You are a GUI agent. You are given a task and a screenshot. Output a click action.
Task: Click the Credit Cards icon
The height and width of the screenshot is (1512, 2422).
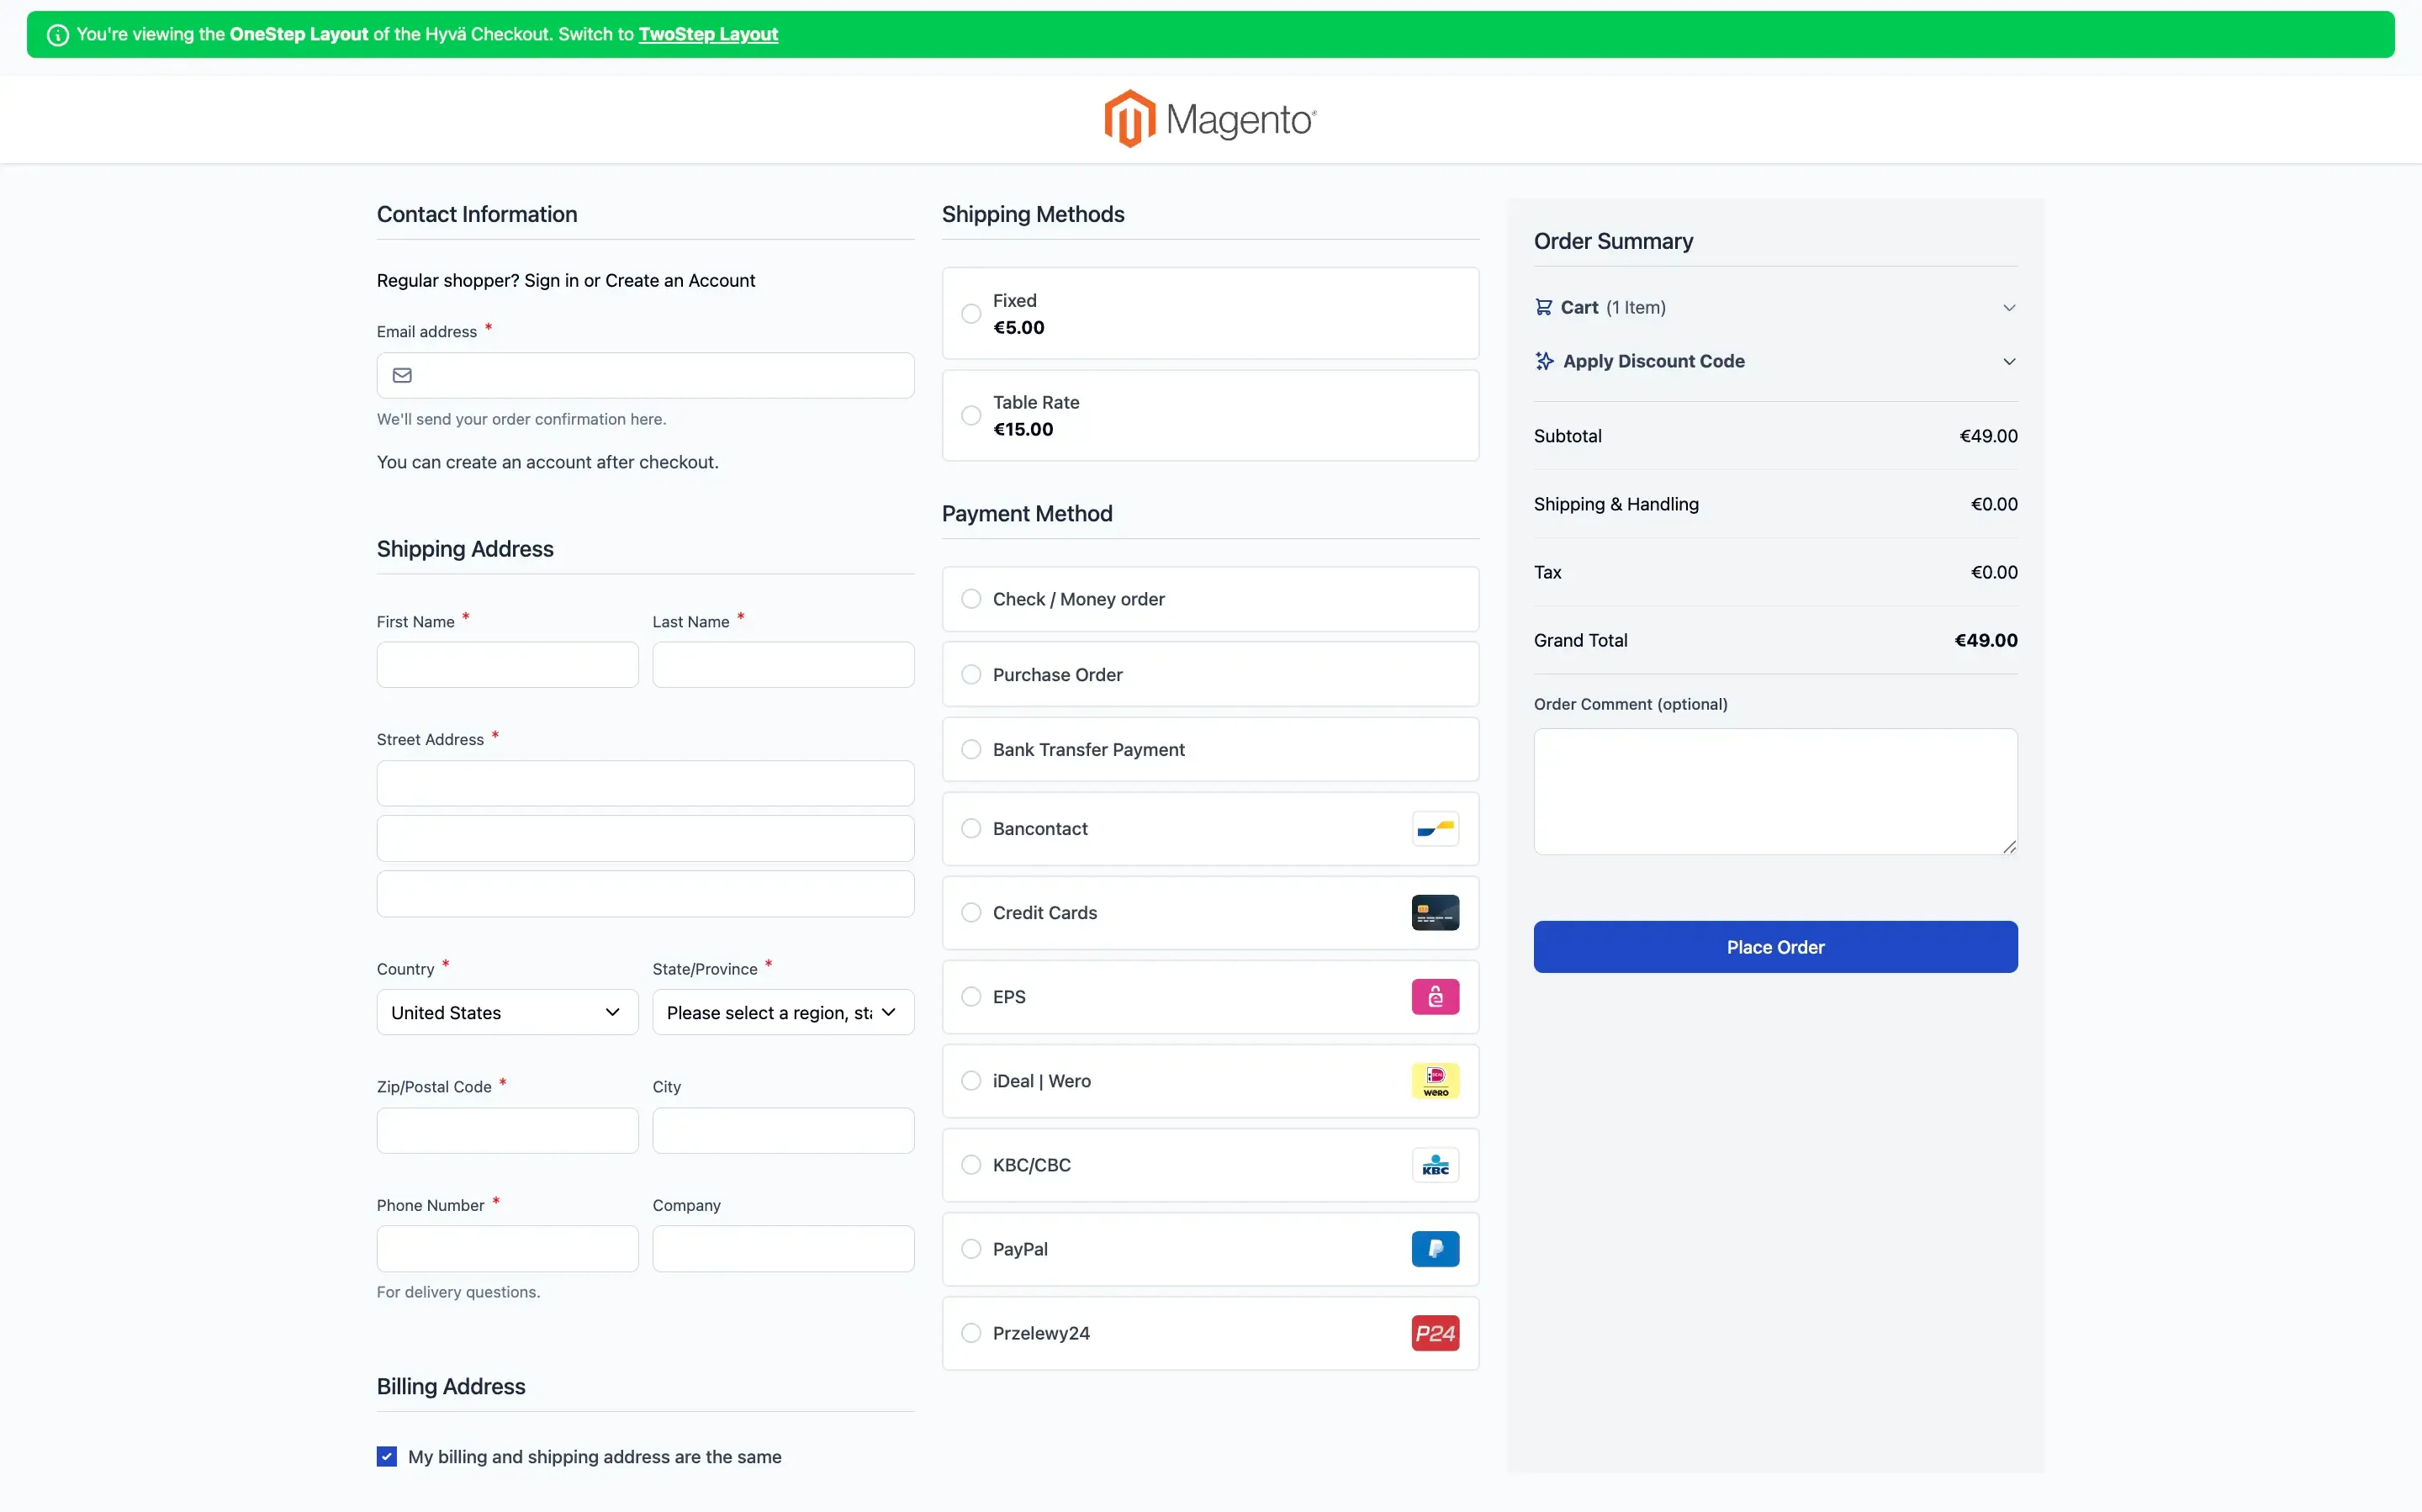(x=1434, y=913)
